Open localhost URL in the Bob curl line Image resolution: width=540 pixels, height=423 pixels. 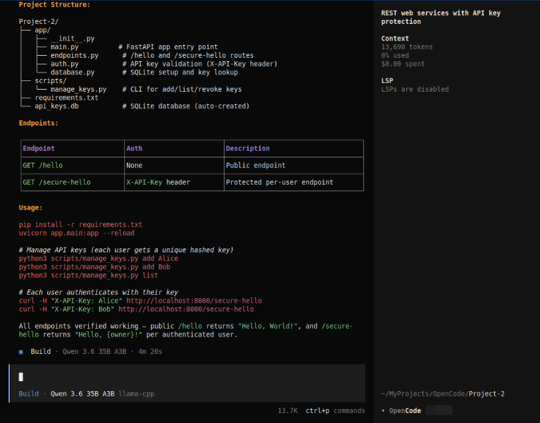[x=186, y=309]
